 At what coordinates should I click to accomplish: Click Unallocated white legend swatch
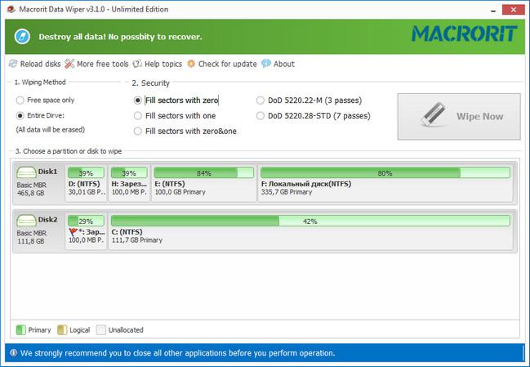click(101, 329)
